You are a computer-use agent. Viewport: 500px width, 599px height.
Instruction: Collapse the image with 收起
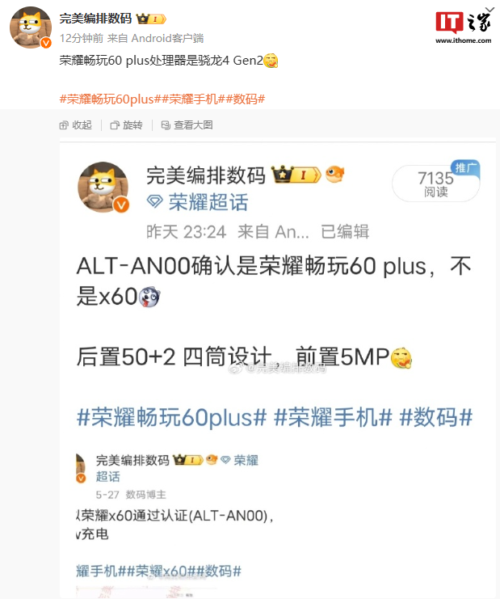[x=76, y=125]
